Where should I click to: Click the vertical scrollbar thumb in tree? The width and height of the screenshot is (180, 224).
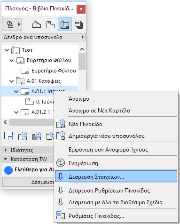tap(82, 61)
